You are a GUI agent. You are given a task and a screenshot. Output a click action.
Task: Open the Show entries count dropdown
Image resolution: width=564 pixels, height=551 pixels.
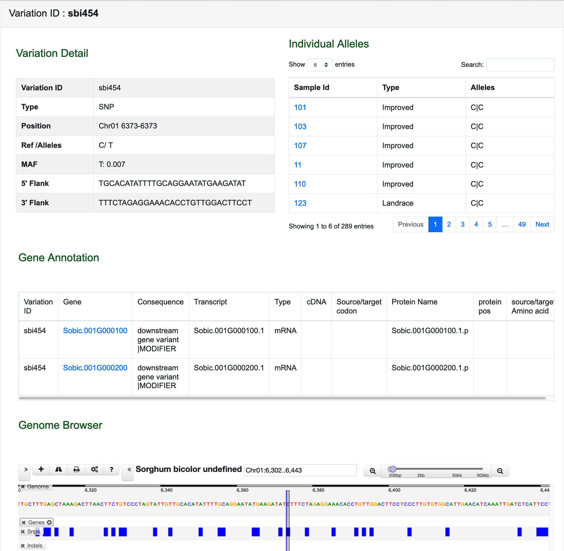point(320,65)
